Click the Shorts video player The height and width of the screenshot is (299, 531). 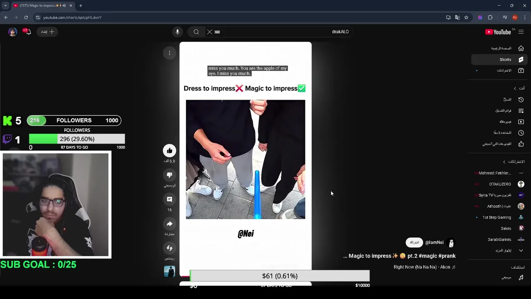click(246, 159)
